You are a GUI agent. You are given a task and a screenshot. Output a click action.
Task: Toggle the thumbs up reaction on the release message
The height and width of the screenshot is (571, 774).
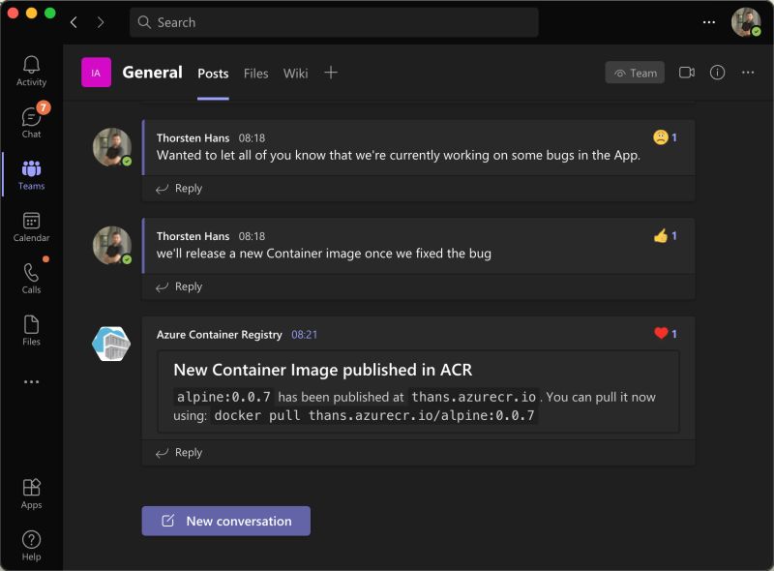click(663, 235)
